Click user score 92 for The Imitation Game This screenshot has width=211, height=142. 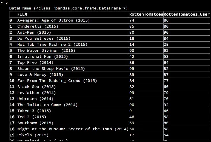tap(187, 105)
